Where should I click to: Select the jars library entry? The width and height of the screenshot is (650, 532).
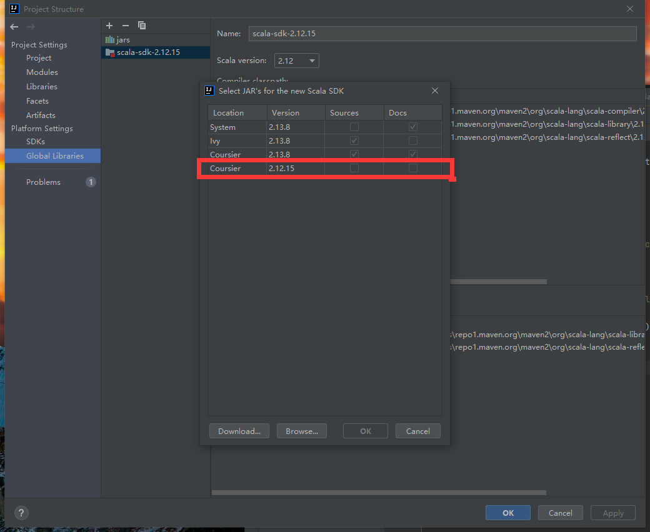coord(156,40)
